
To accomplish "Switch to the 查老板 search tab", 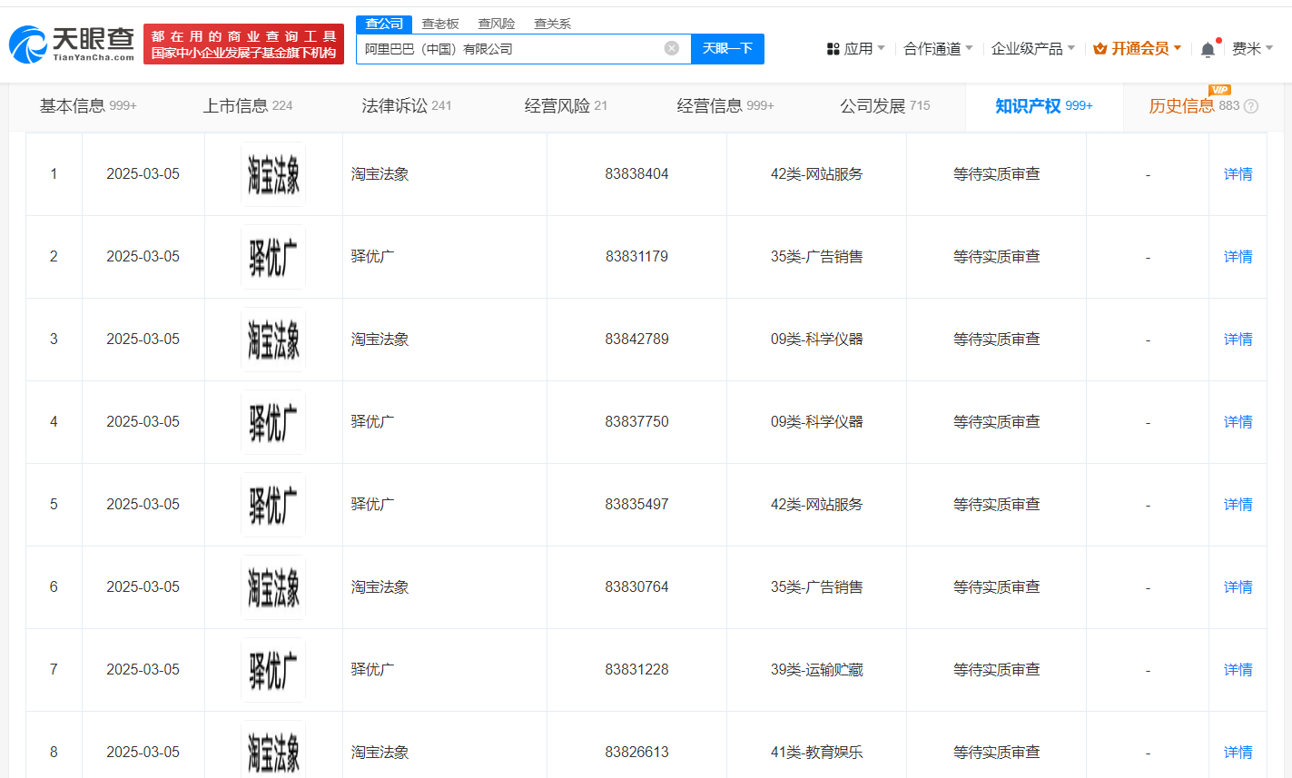I will pyautogui.click(x=440, y=24).
